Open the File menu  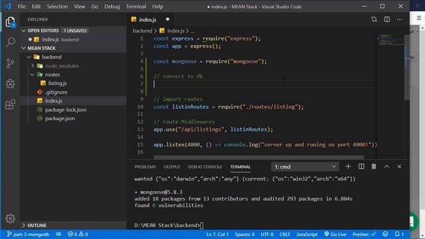click(x=21, y=7)
